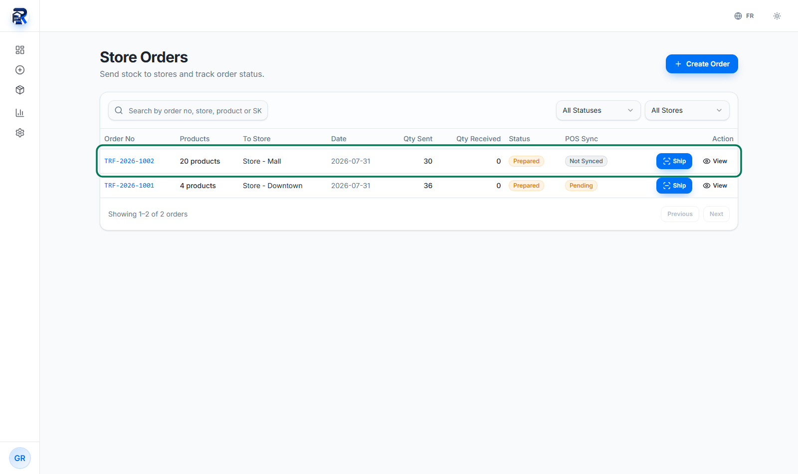Open order link TRF-2026-1002
798x474 pixels.
[129, 161]
